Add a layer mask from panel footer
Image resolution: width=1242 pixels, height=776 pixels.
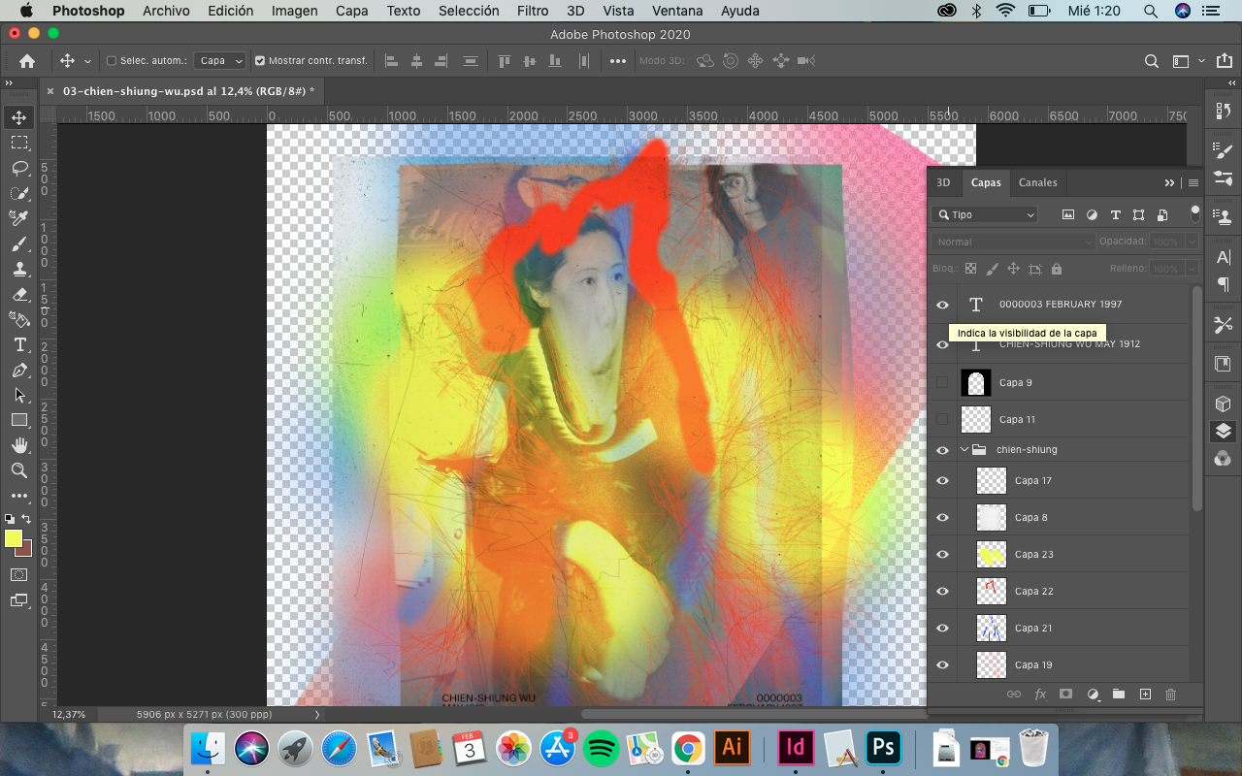1065,695
